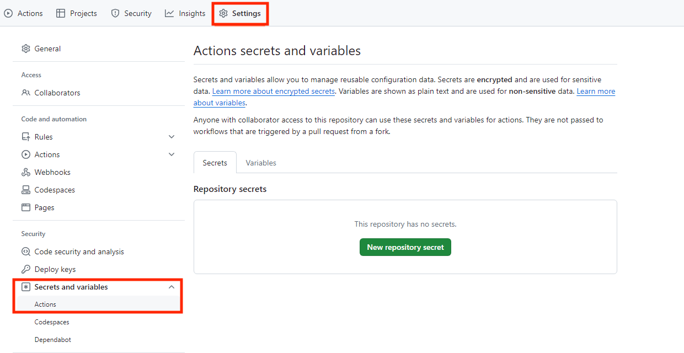Open the Insights tab in top navigation
684x353 pixels.
(185, 13)
